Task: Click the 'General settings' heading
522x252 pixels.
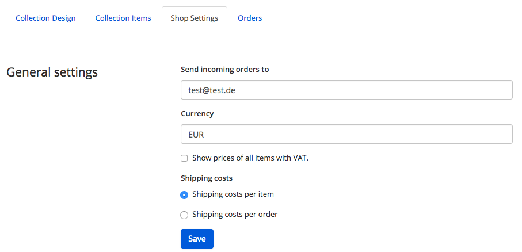Action: 52,72
